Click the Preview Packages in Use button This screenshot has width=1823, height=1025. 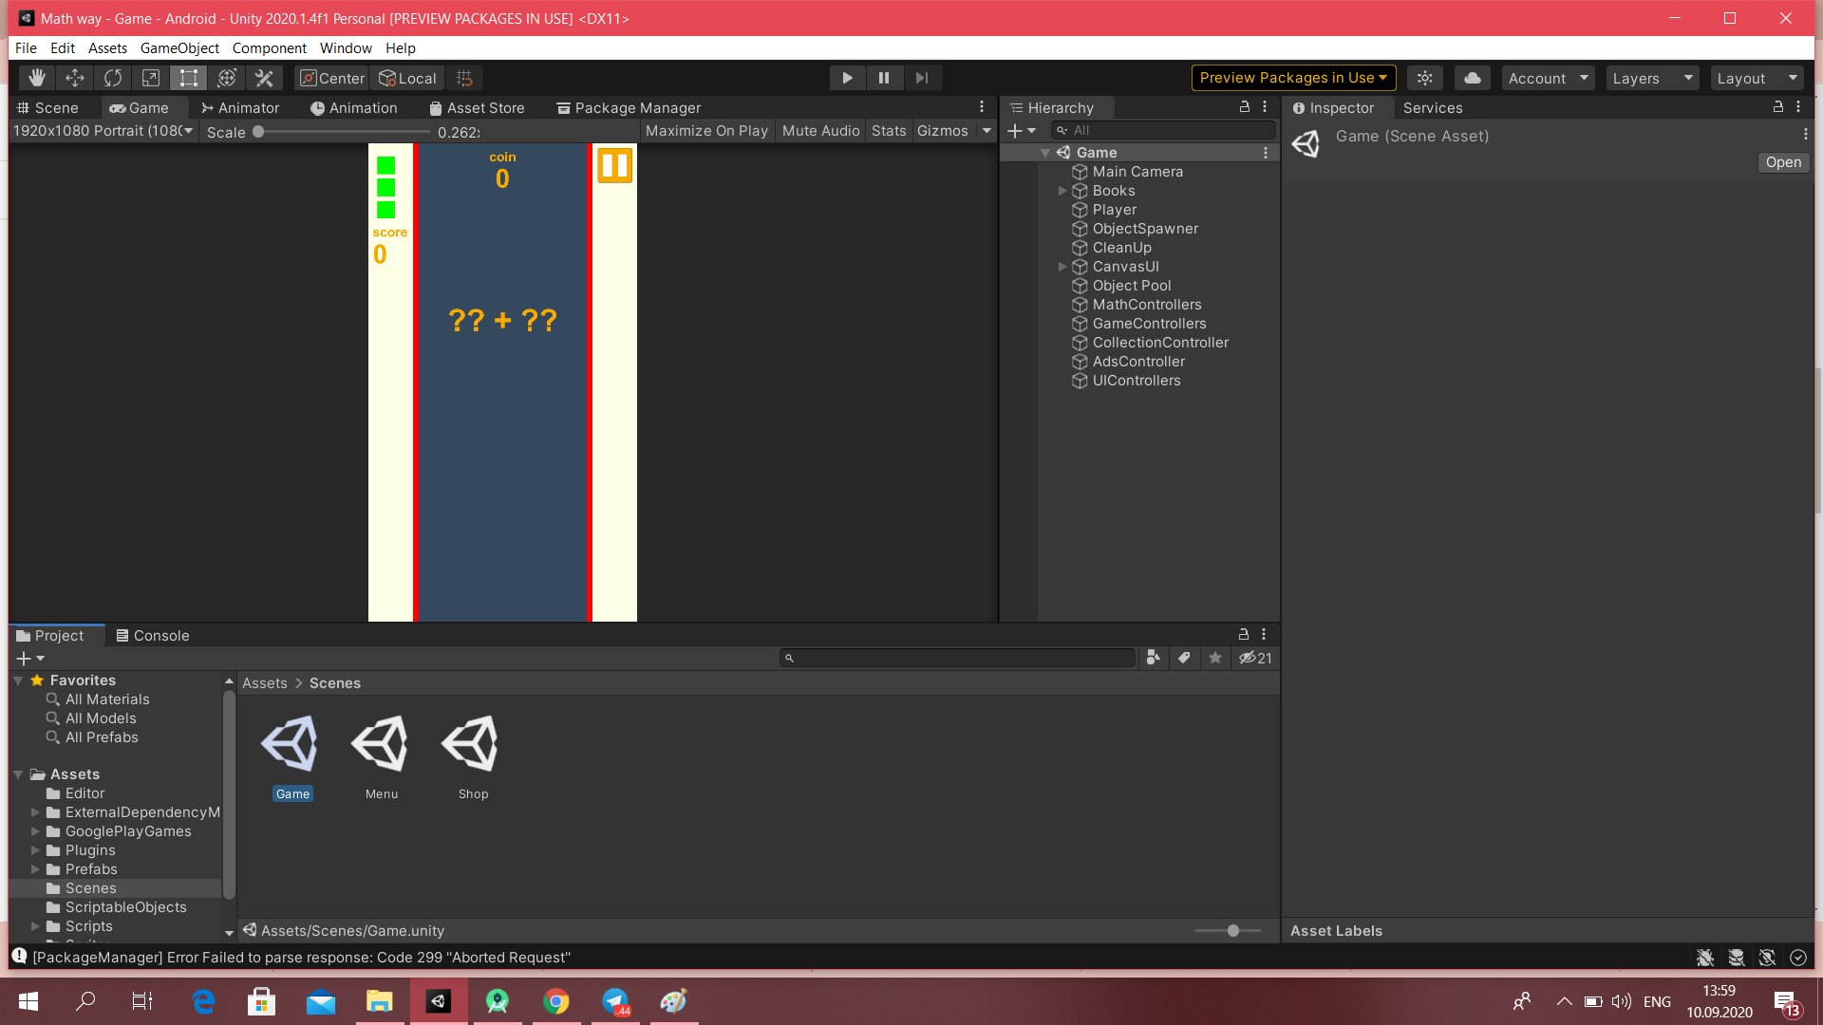tap(1292, 78)
